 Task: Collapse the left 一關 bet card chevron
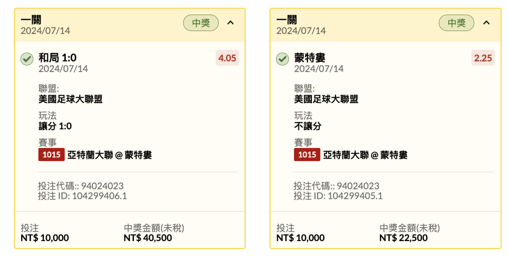230,23
